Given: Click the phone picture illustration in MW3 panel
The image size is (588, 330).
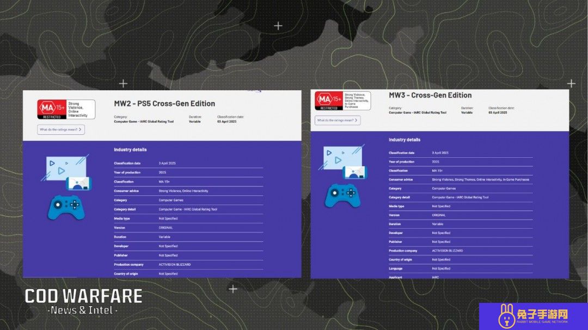Looking at the screenshot, I should 354,172.
